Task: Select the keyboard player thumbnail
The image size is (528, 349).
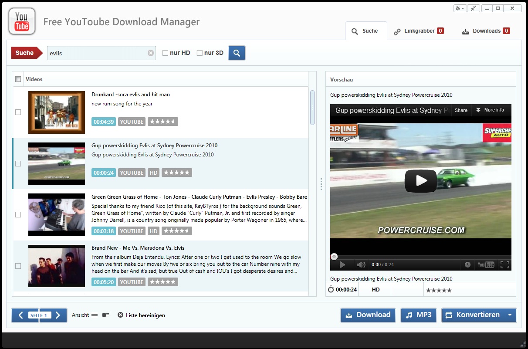Action: 57,215
